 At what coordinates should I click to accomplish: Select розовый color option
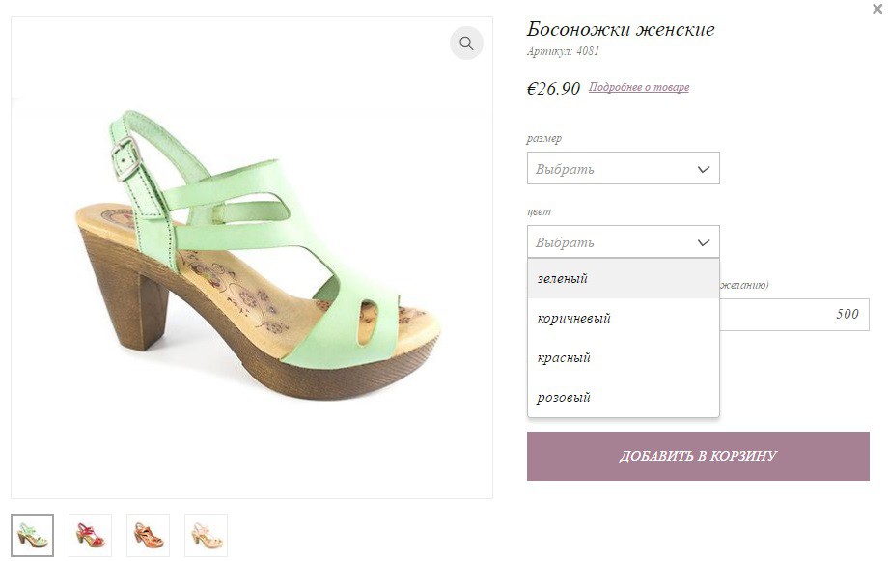pyautogui.click(x=624, y=398)
